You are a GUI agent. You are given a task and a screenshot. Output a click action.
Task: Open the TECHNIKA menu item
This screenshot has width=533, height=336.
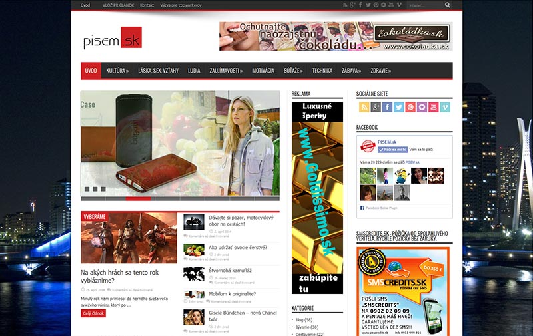(322, 71)
